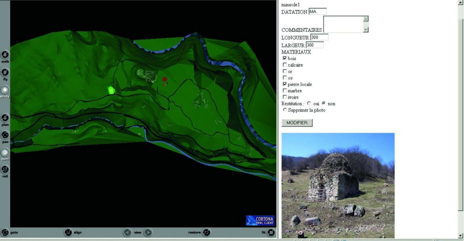The height and width of the screenshot is (241, 464).
Task: Fit the scene with fit icon
Action: (271, 232)
